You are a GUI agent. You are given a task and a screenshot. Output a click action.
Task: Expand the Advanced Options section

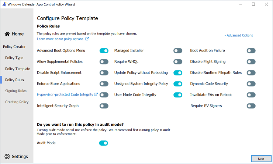click(x=239, y=36)
